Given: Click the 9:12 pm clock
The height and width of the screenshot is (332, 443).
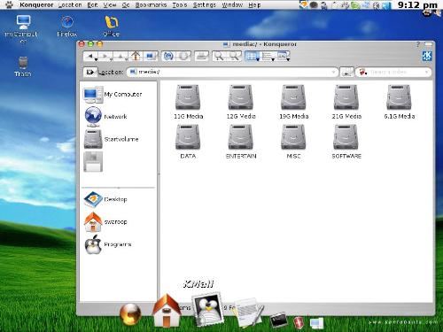Looking at the screenshot, I should coord(417,4).
